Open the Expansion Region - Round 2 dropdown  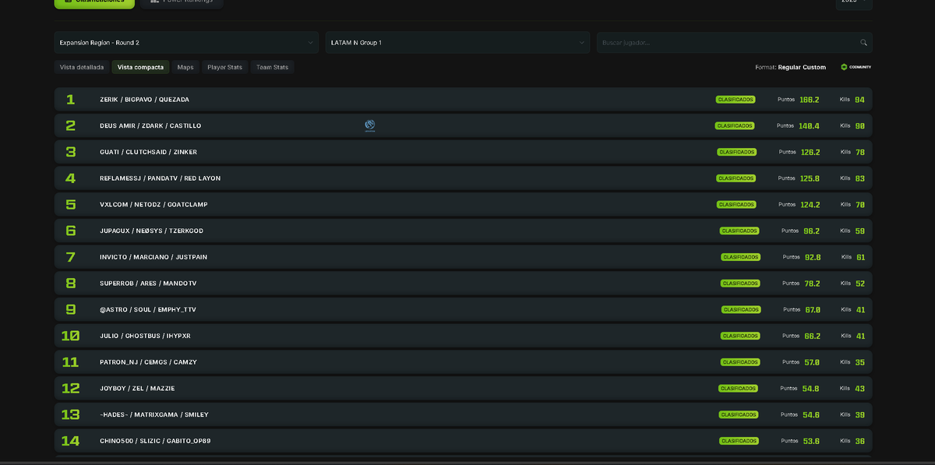[x=187, y=43]
